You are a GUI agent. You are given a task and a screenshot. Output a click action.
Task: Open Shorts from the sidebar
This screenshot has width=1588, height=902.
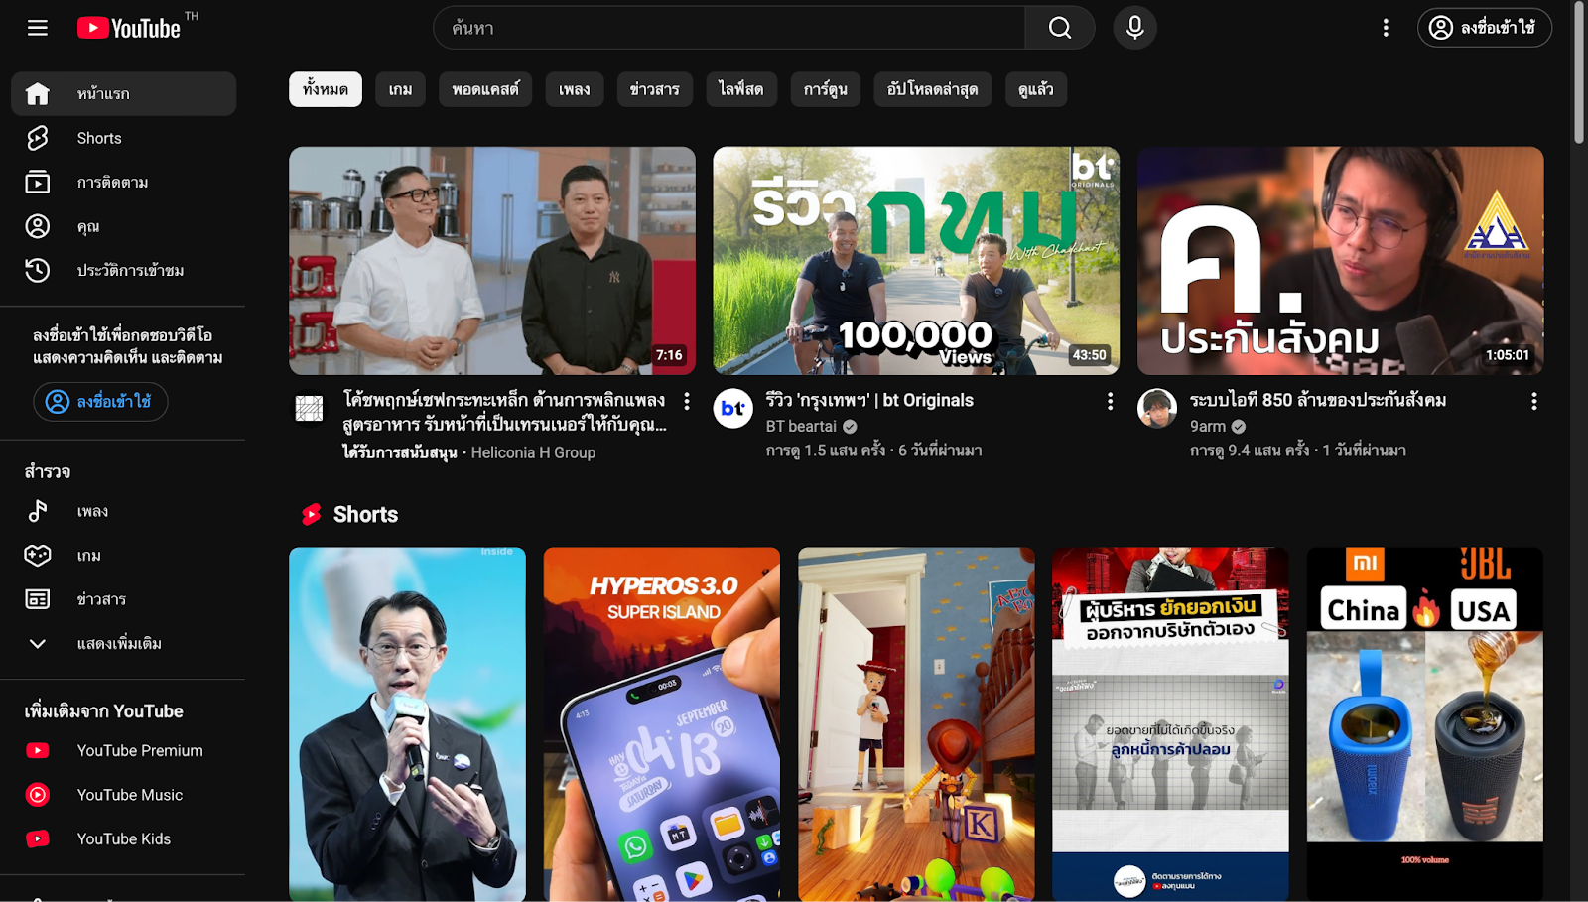point(98,138)
